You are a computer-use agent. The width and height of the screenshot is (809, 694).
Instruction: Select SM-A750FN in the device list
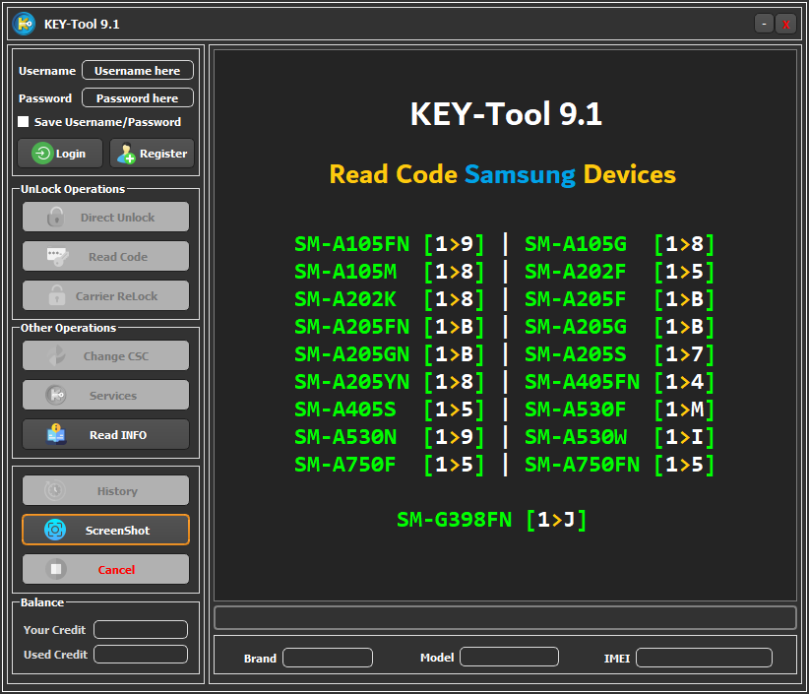tap(582, 465)
